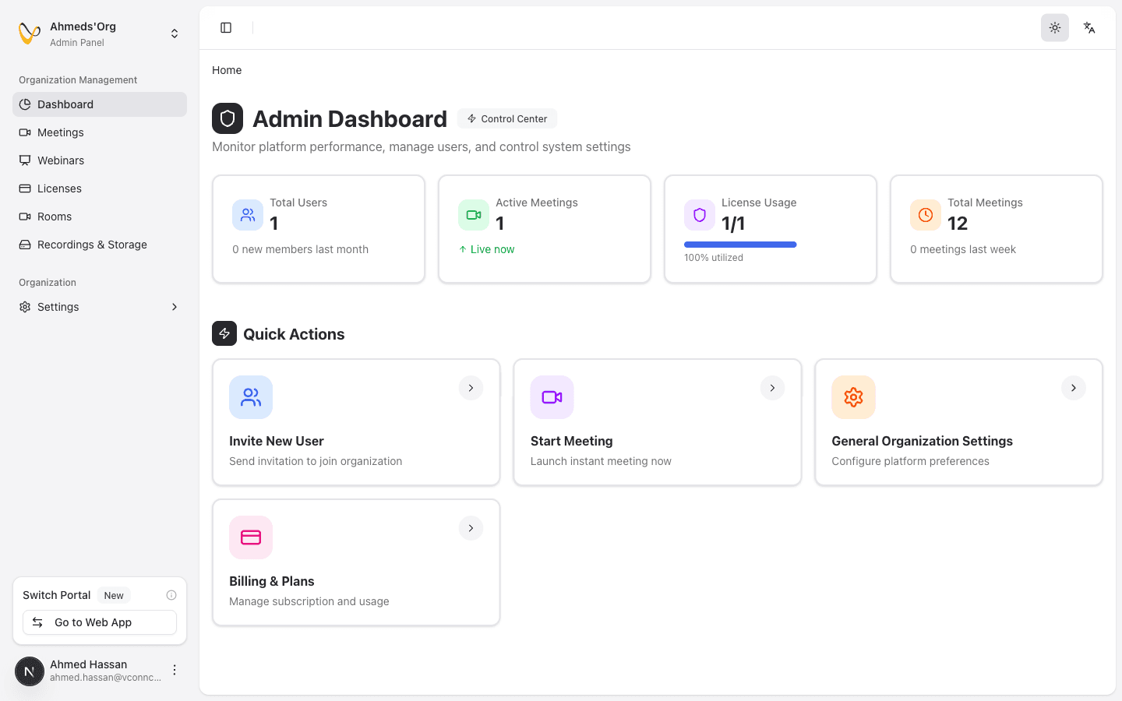Click the Ahmeds'Org logo icon
Image resolution: width=1122 pixels, height=701 pixels.
30,33
